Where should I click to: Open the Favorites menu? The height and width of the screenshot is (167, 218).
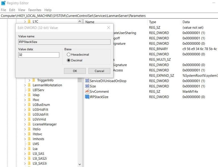[35, 10]
